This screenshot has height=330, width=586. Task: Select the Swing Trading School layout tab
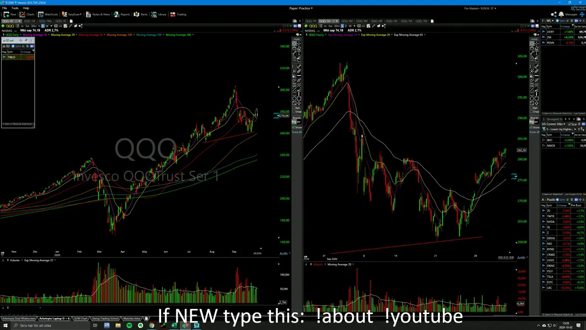pos(105,319)
